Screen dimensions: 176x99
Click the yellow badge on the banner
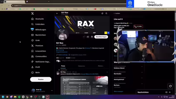pyautogui.click(x=106, y=33)
